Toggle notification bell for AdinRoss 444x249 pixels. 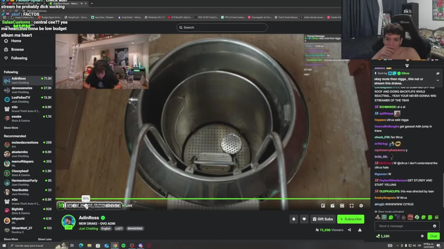pyautogui.click(x=294, y=219)
